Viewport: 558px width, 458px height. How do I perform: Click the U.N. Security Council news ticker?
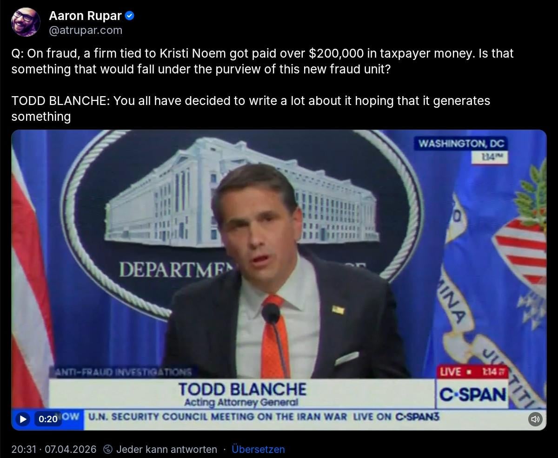click(263, 417)
